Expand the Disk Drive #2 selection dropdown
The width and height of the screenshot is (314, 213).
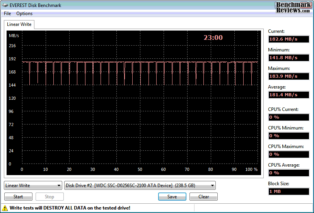pos(140,186)
